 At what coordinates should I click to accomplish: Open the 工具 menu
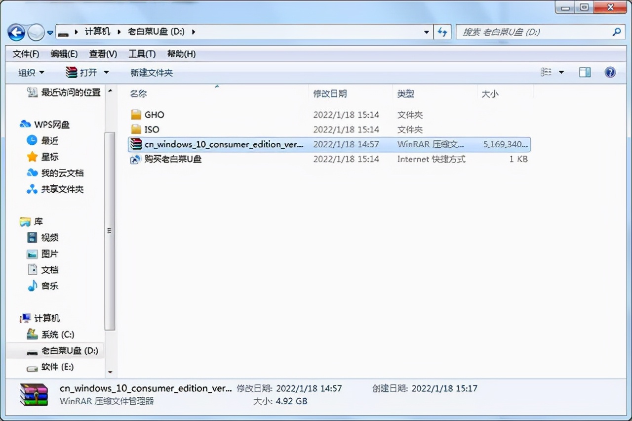pos(141,54)
